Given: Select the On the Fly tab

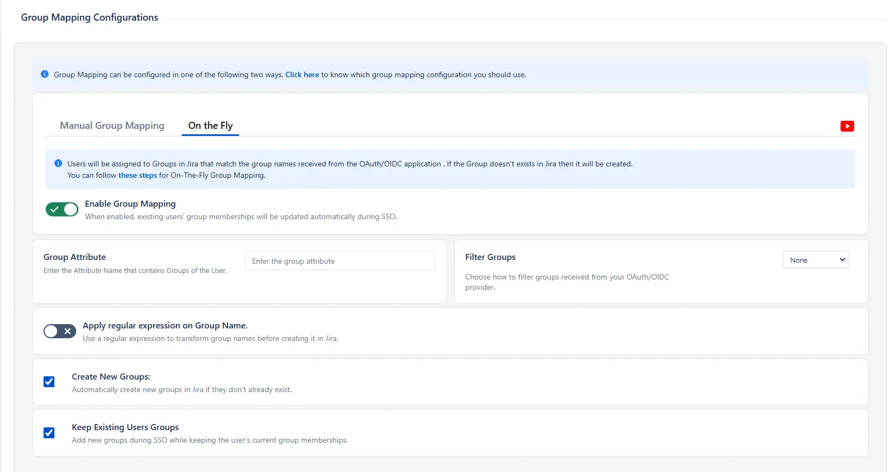Looking at the screenshot, I should click(x=210, y=126).
